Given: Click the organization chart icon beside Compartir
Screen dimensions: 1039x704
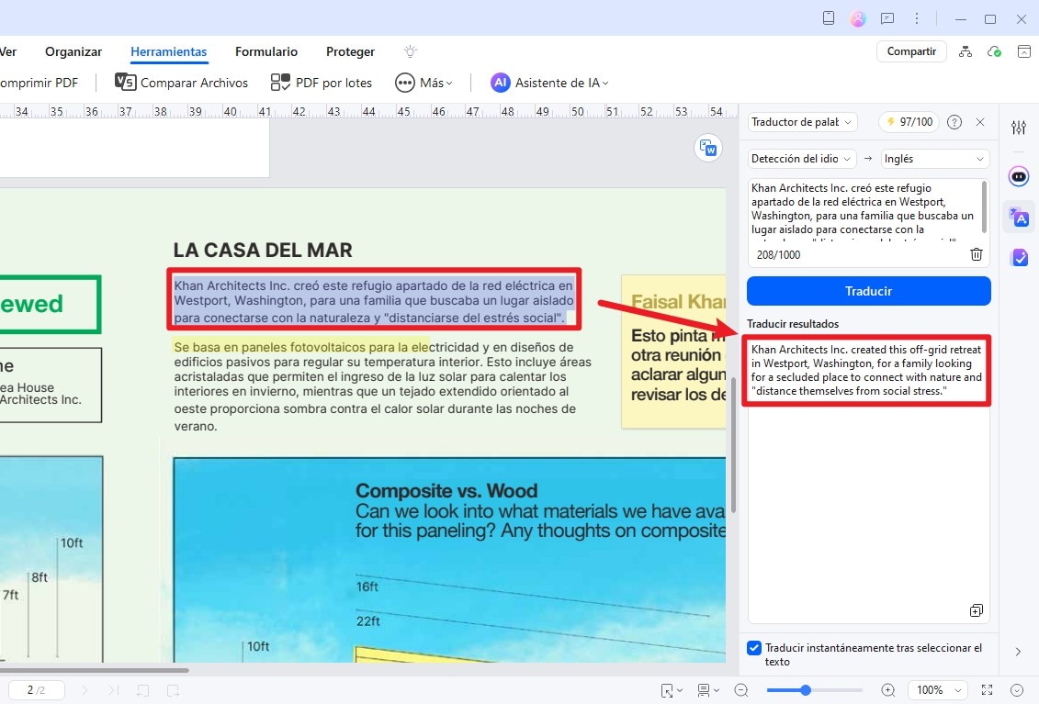Looking at the screenshot, I should tap(966, 51).
